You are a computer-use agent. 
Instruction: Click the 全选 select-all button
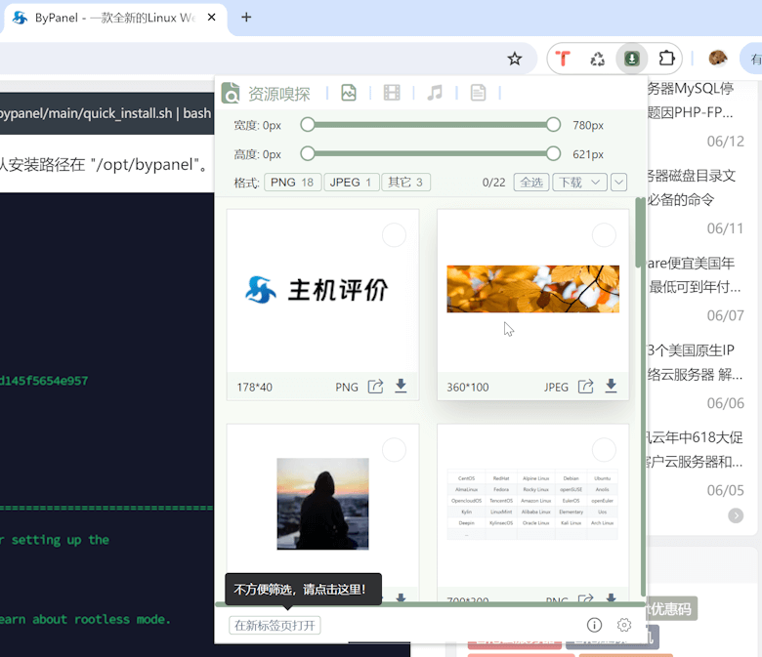531,183
